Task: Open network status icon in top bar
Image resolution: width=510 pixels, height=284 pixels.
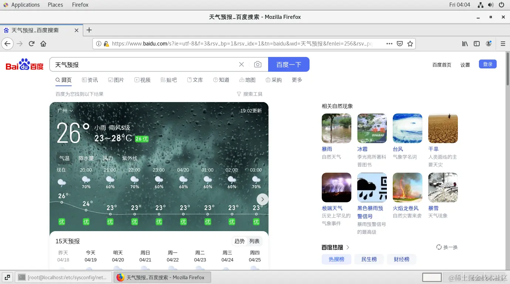Action: point(480,5)
